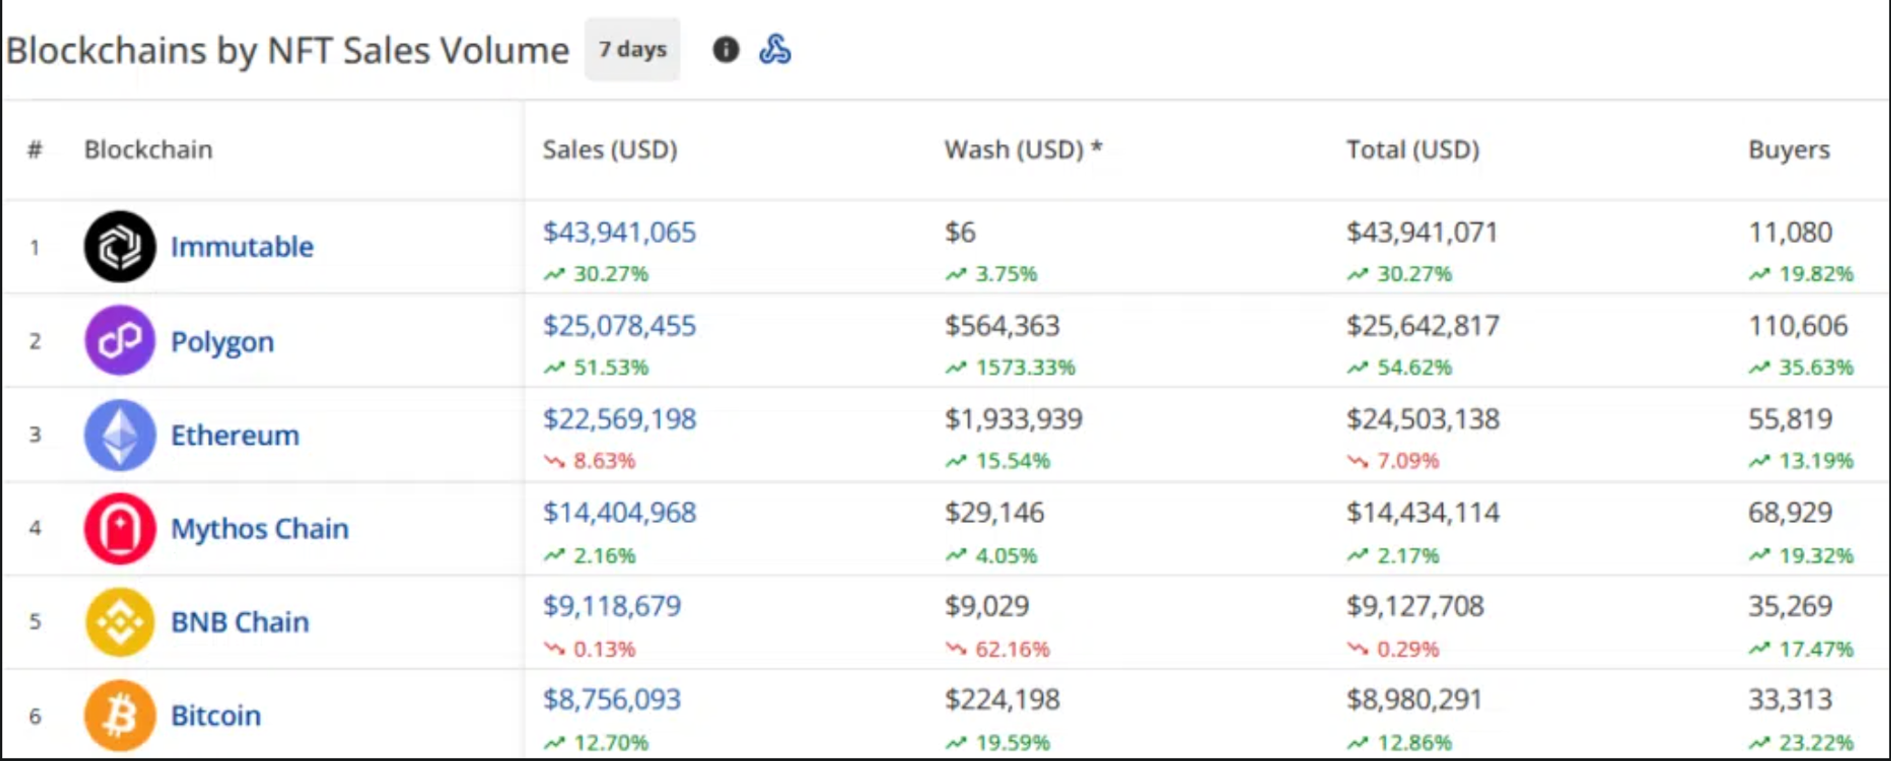Click the Immutable blockchain logo icon
This screenshot has height=761, width=1891.
120,247
